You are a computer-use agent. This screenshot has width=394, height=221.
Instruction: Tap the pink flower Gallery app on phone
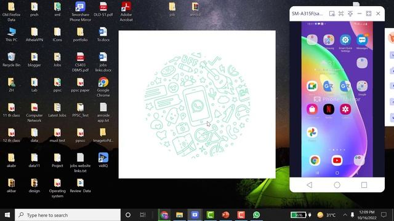345,109
